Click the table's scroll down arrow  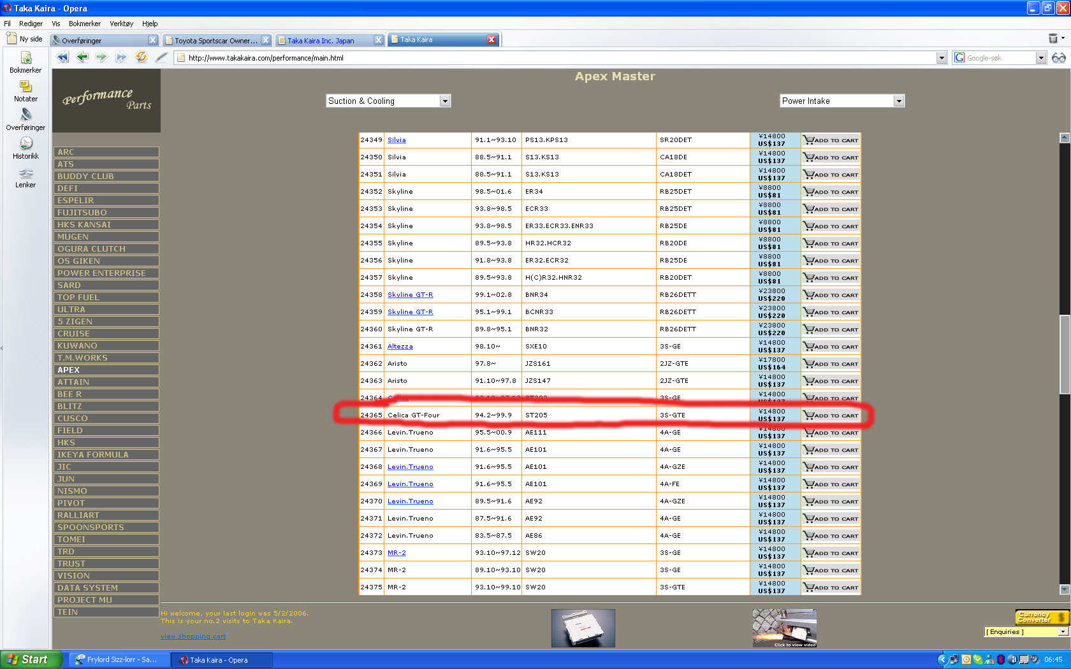[1064, 589]
